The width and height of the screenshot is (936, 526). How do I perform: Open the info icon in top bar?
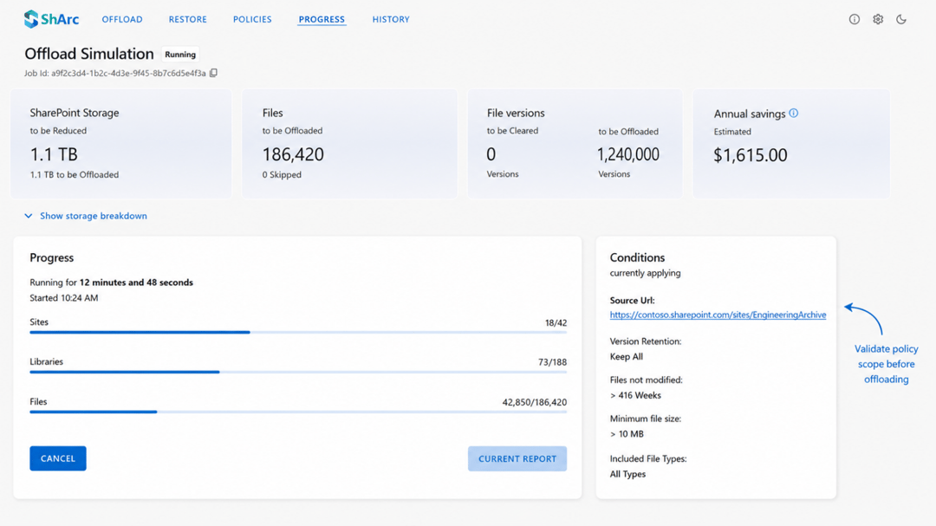(855, 19)
